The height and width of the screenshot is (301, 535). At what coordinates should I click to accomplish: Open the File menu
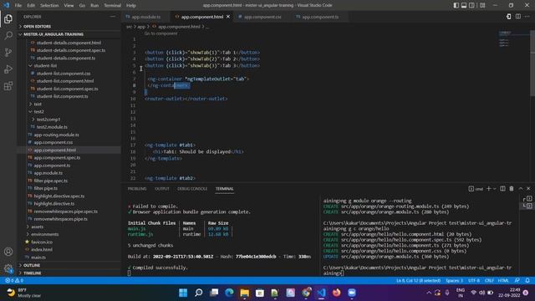point(18,6)
